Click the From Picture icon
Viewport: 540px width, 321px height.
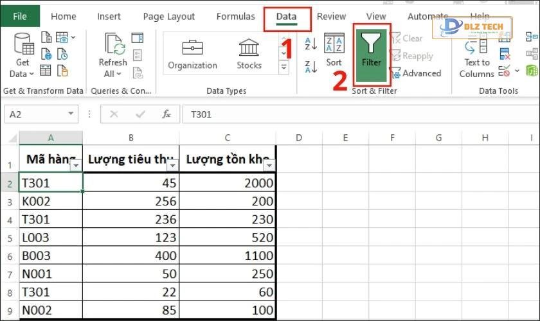(62, 37)
